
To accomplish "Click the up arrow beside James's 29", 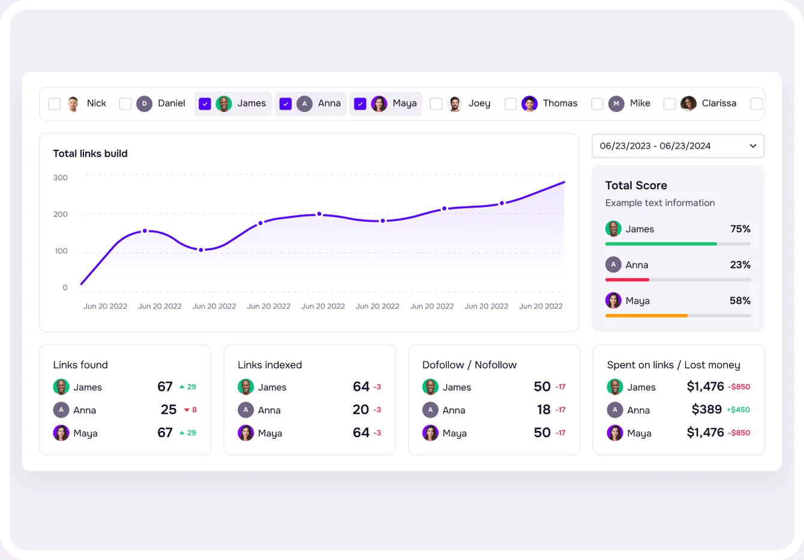I will coord(182,387).
